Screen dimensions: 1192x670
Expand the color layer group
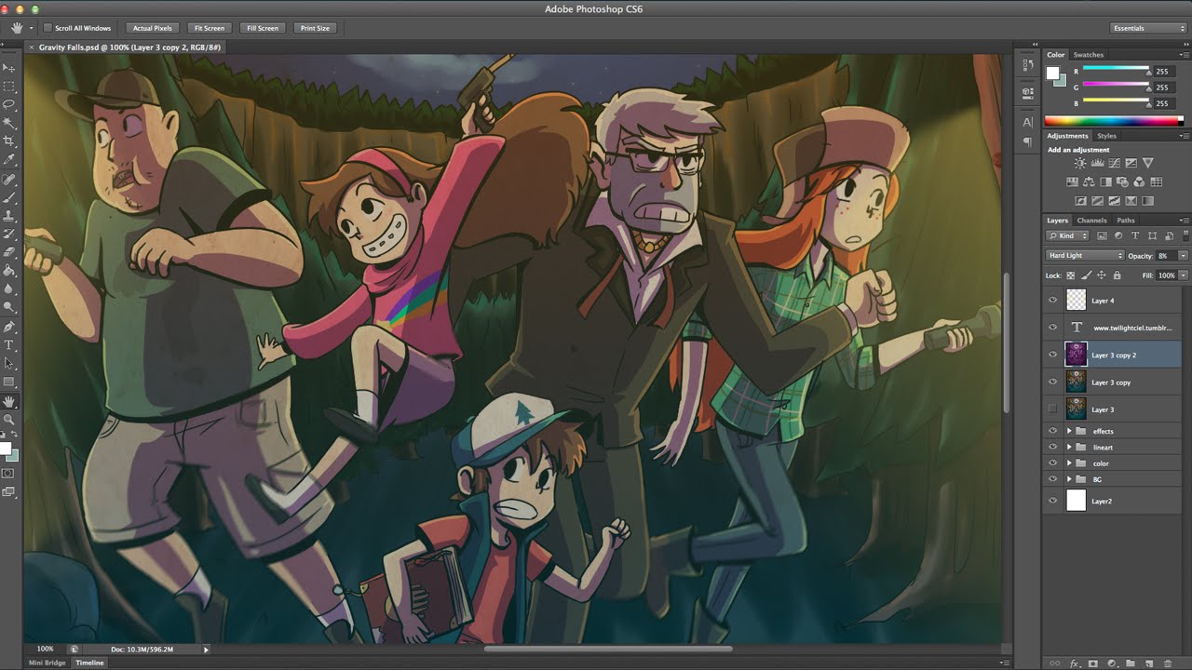click(x=1069, y=462)
